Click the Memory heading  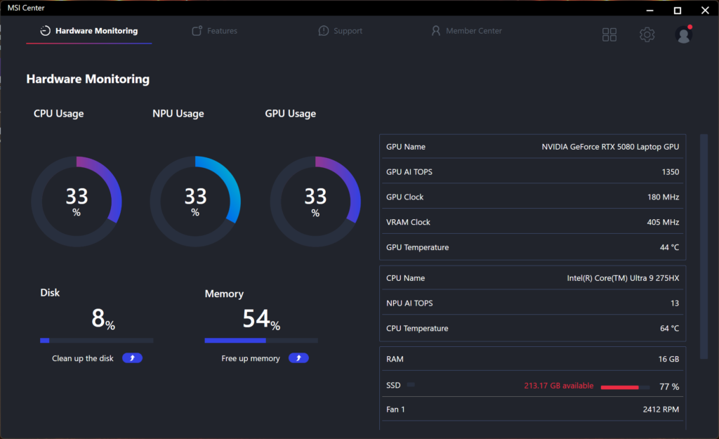coord(224,294)
